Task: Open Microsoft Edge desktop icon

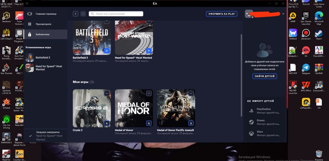Action: point(319,18)
